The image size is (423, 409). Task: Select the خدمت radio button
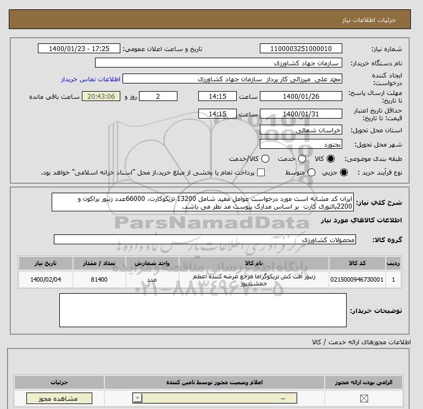(x=302, y=159)
